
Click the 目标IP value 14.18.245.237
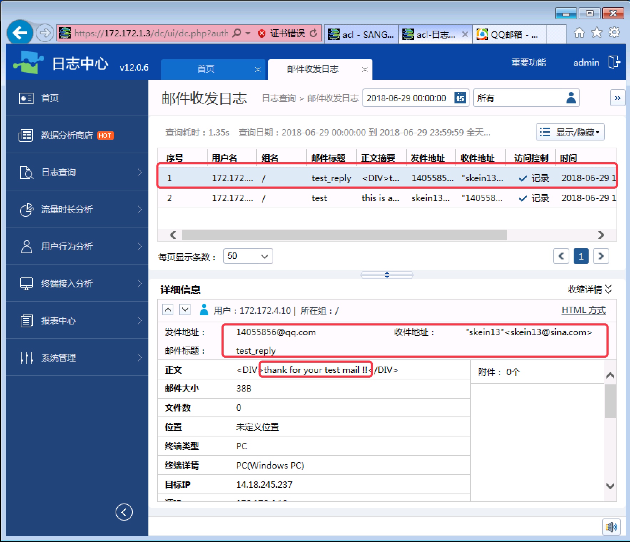point(264,484)
